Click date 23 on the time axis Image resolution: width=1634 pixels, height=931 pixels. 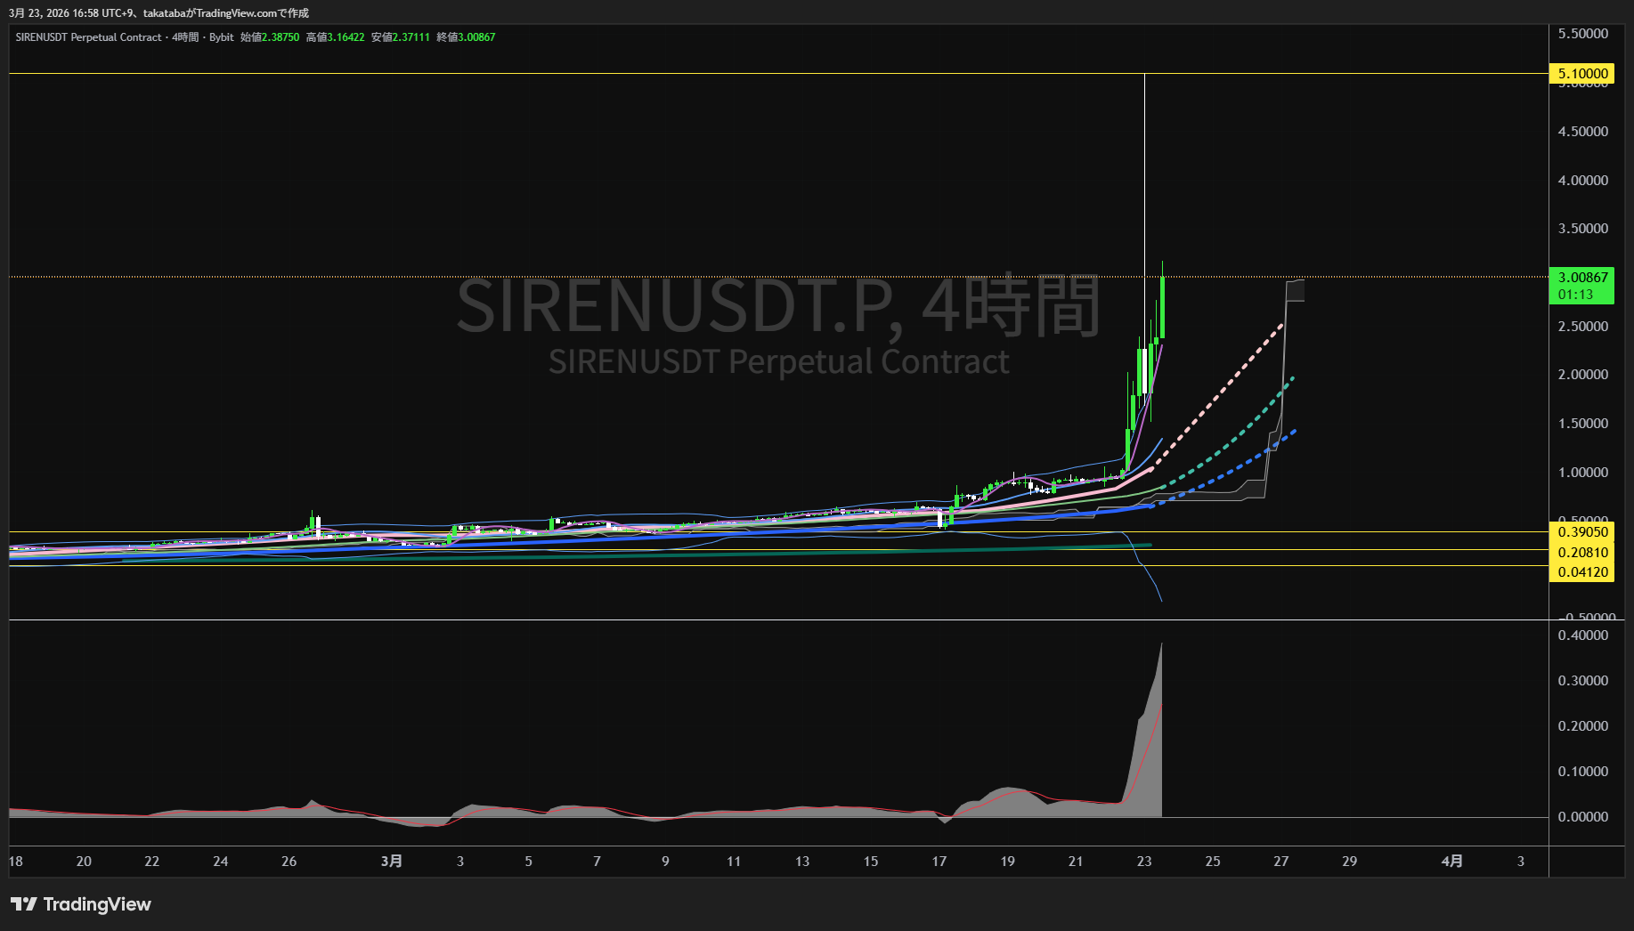point(1144,861)
